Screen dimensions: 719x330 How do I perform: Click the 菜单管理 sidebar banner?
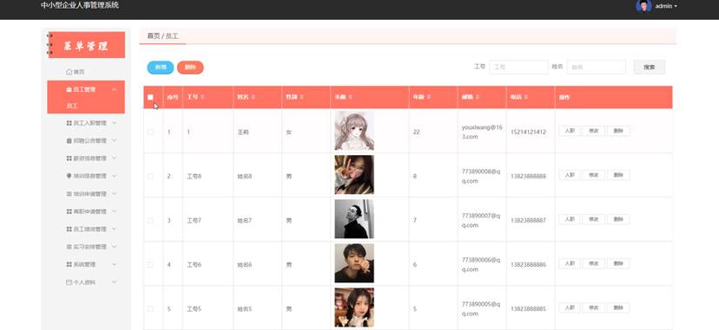pos(86,45)
